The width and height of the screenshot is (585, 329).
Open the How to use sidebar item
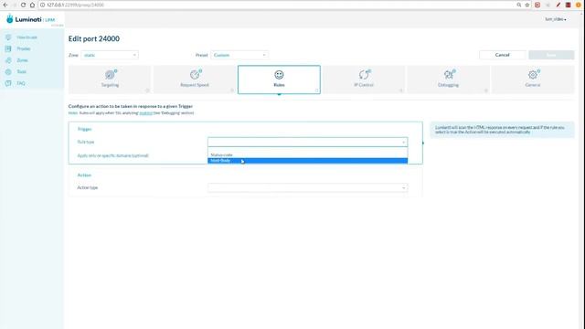[x=27, y=37]
